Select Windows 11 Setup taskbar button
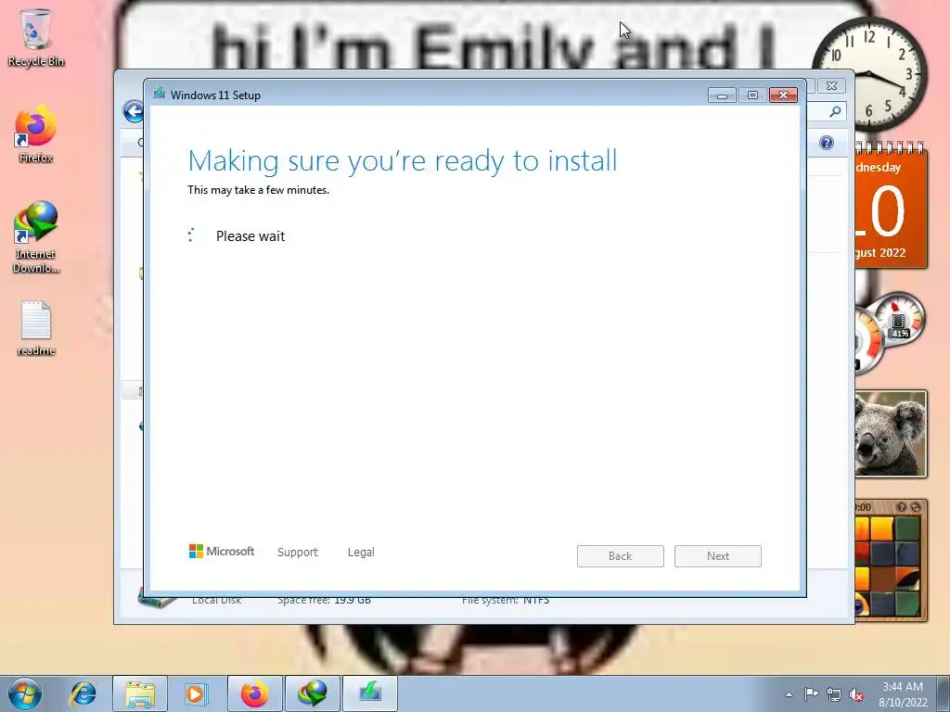Image resolution: width=950 pixels, height=712 pixels. 370,693
